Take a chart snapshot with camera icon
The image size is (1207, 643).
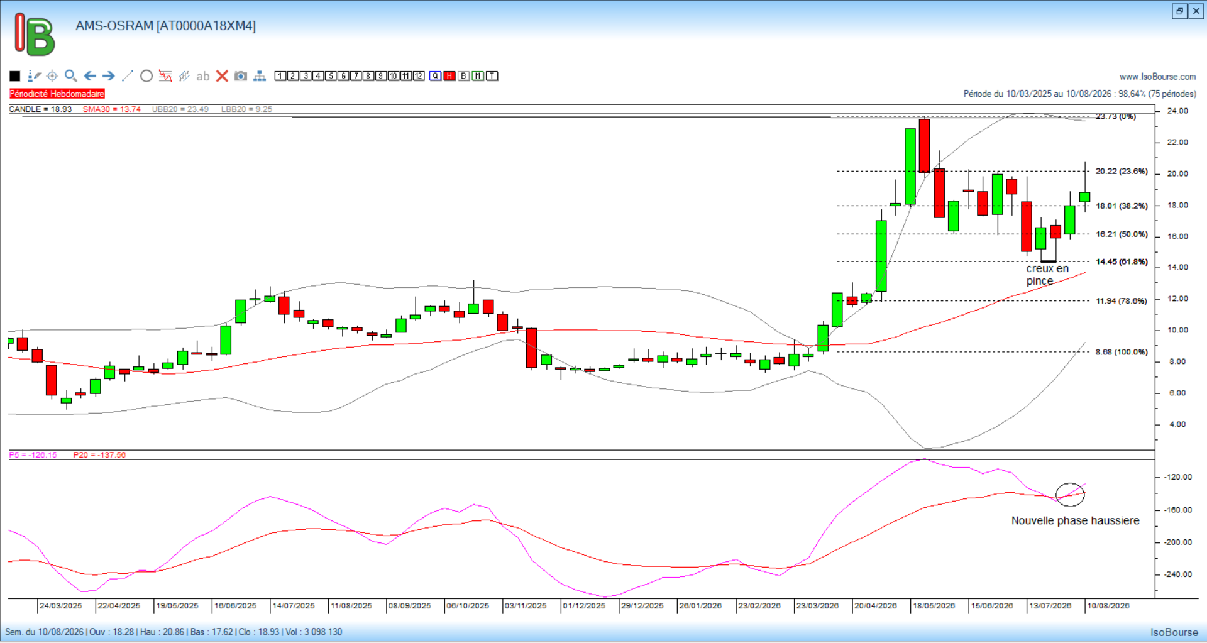[241, 76]
